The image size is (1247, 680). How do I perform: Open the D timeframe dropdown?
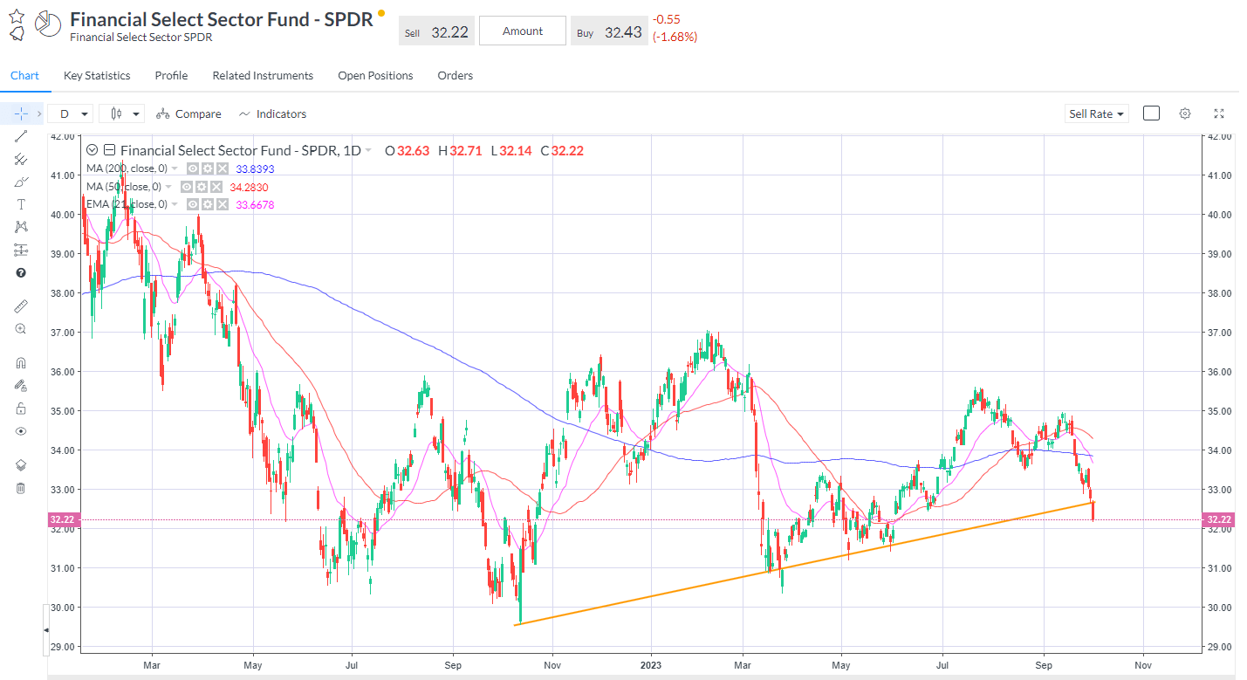point(70,113)
